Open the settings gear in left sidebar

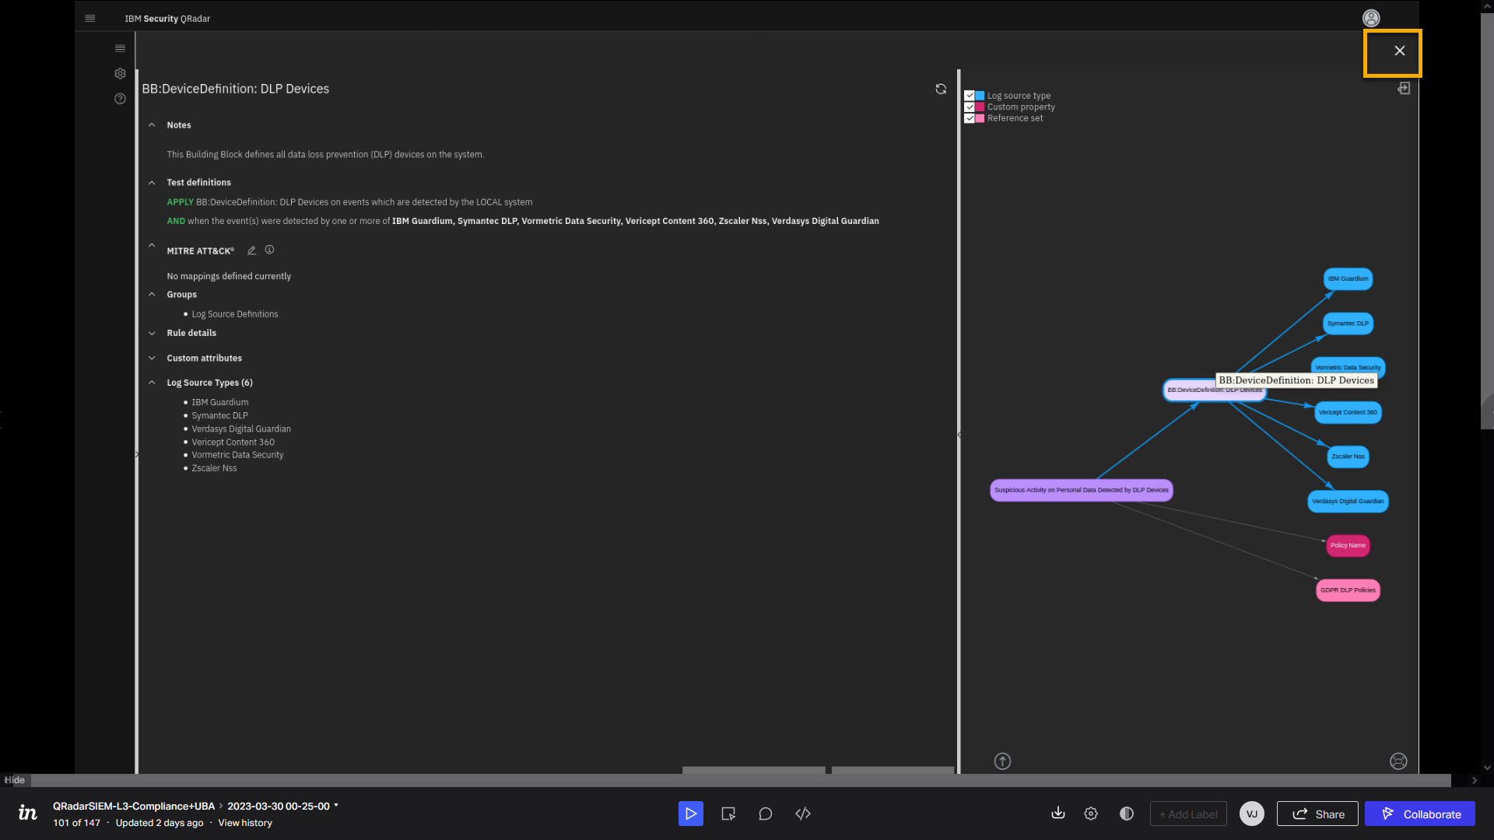coord(120,74)
